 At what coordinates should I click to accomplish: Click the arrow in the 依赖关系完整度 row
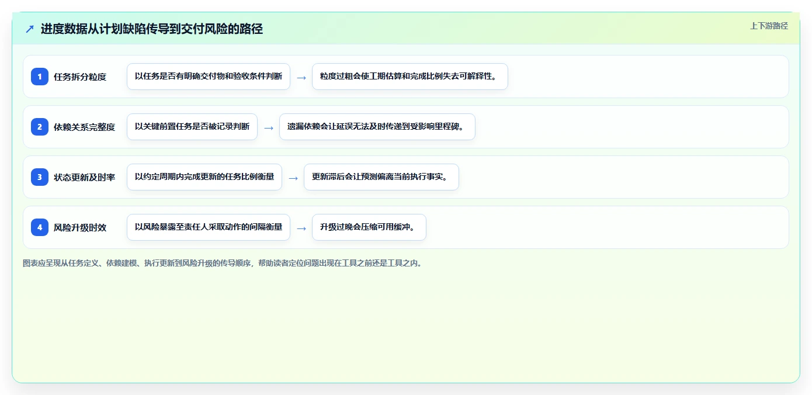point(269,127)
